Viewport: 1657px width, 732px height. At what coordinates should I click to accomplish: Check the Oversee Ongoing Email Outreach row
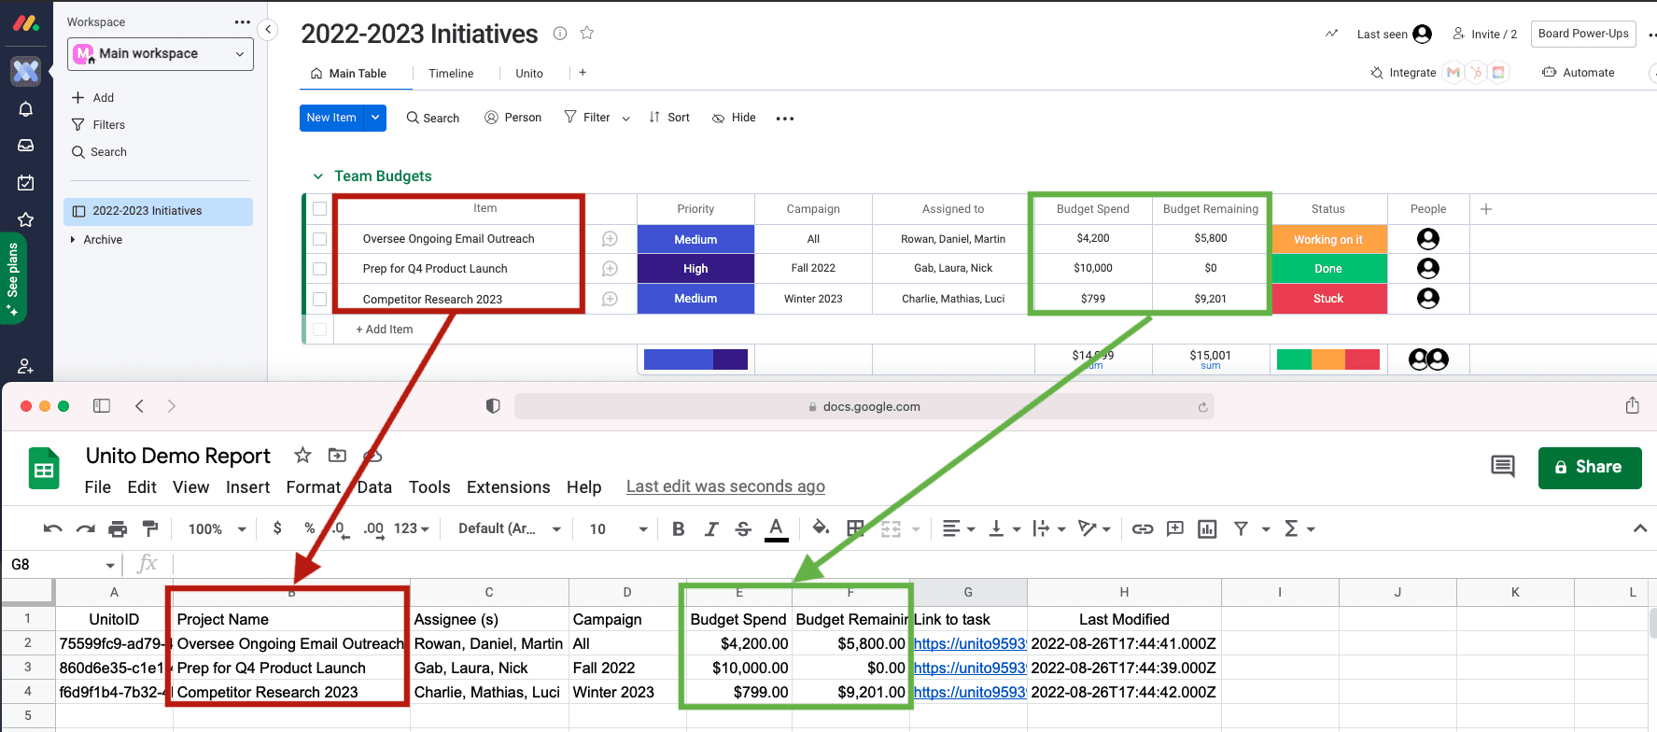[x=319, y=239]
